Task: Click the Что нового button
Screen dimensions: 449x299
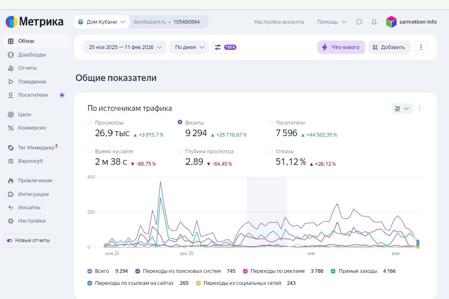Action: (341, 47)
